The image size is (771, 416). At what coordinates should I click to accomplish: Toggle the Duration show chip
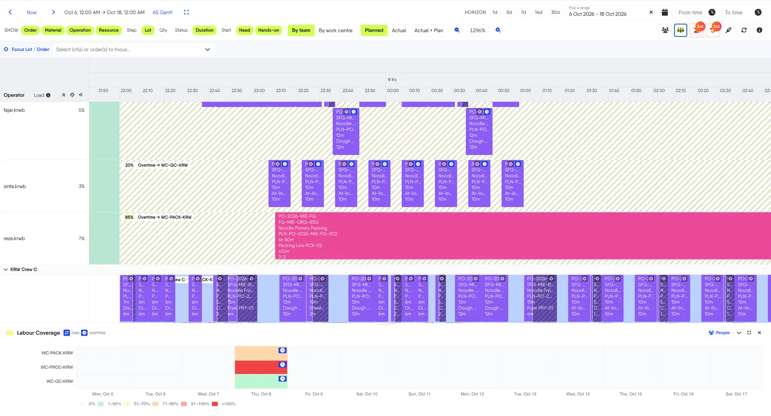pyautogui.click(x=204, y=30)
